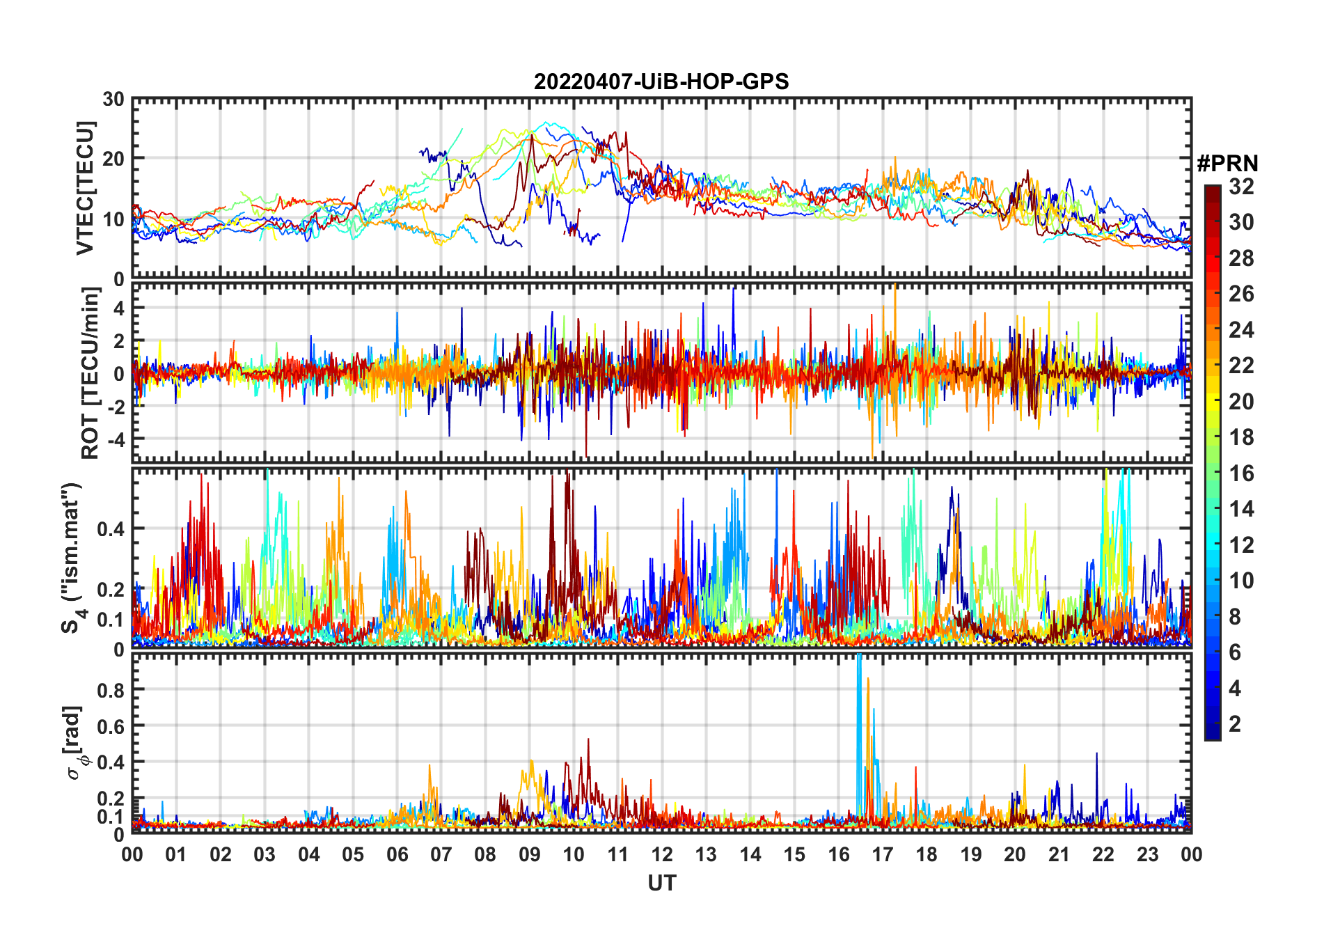1324x926 pixels.
Task: Click the plot title 20220407-UiB-HOP-GPS
Action: pyautogui.click(x=661, y=81)
